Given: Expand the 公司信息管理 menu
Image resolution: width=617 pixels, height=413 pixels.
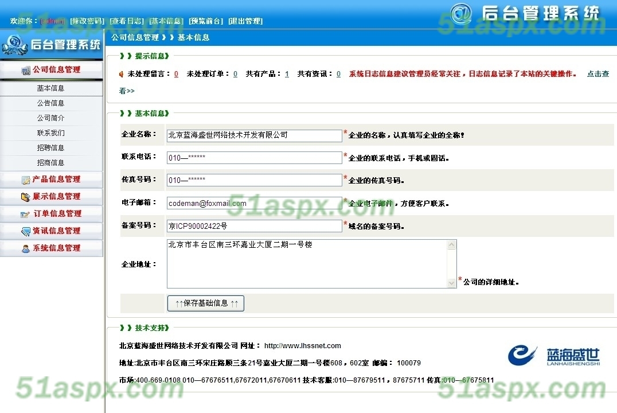Looking at the screenshot, I should 52,70.
